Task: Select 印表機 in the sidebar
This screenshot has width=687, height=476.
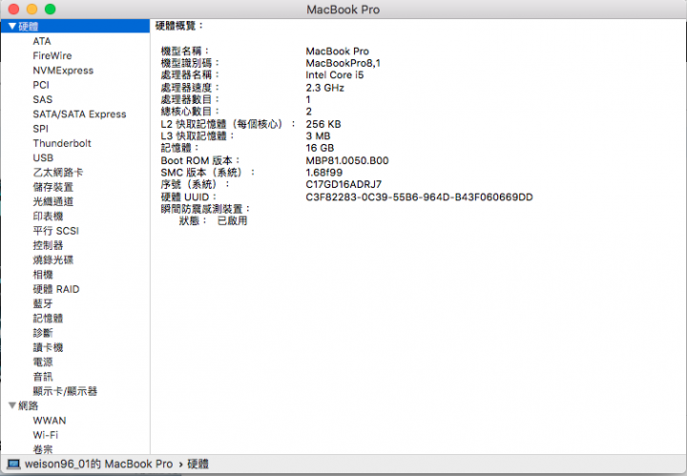Action: (48, 217)
